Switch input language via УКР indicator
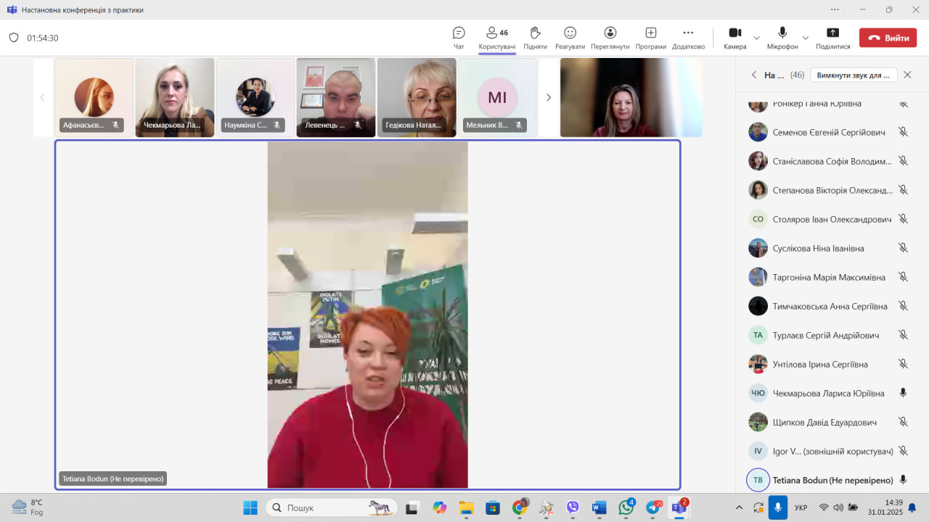The image size is (929, 522). point(801,507)
